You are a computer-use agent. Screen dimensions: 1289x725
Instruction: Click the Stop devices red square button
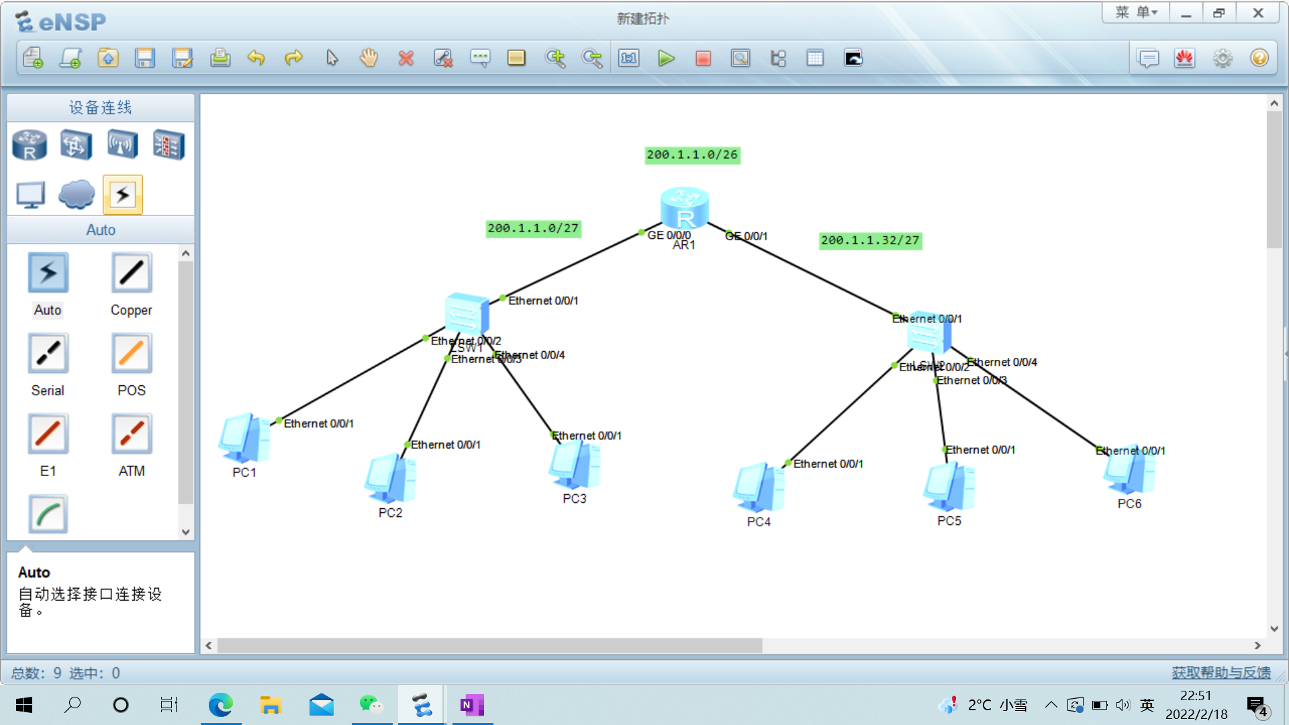click(703, 58)
